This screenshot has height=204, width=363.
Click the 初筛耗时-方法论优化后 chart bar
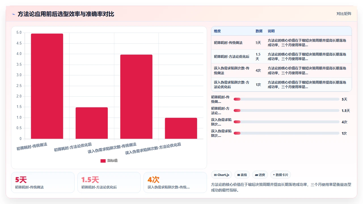[92, 123]
